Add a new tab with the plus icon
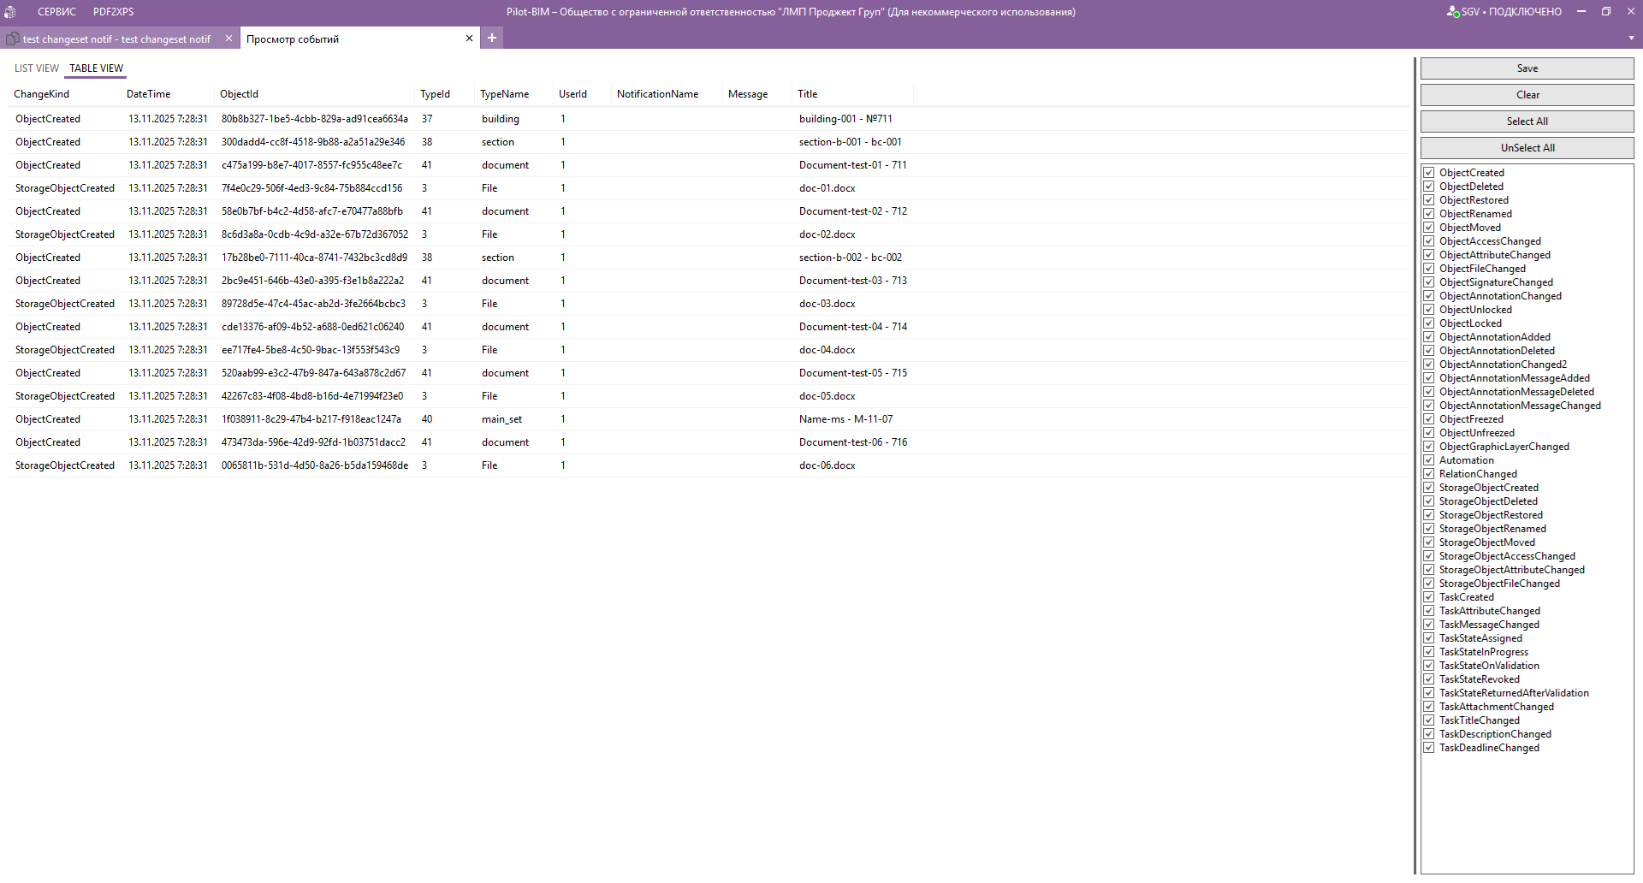Viewport: 1643px width, 883px height. pyautogui.click(x=492, y=38)
